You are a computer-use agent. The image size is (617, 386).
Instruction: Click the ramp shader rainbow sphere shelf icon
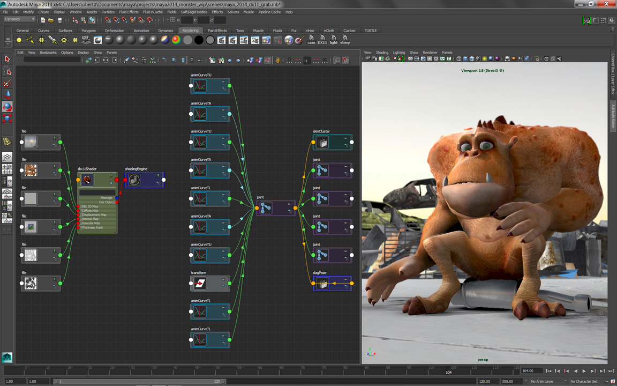pos(176,40)
